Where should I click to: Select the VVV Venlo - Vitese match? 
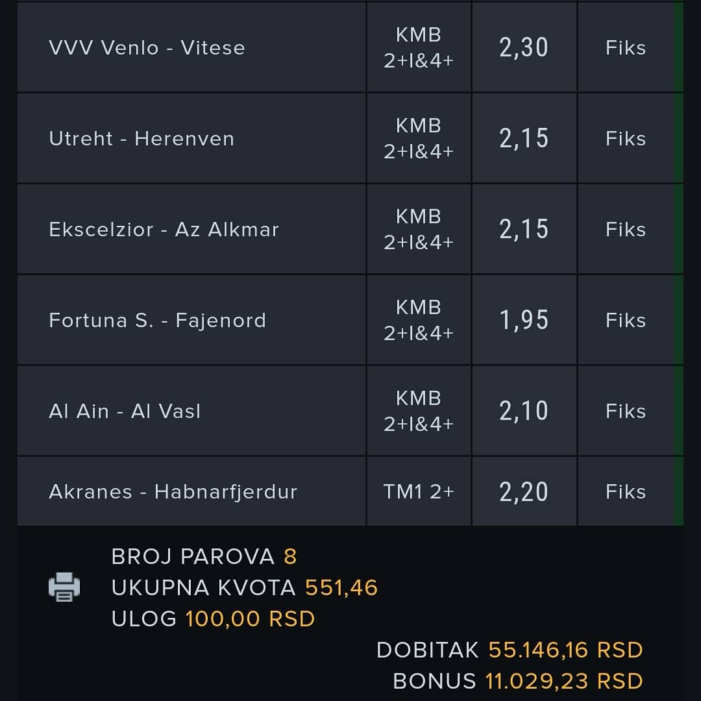tap(147, 48)
